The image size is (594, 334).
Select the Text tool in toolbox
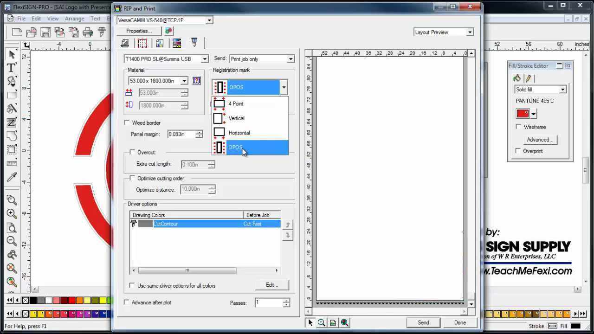pos(12,68)
